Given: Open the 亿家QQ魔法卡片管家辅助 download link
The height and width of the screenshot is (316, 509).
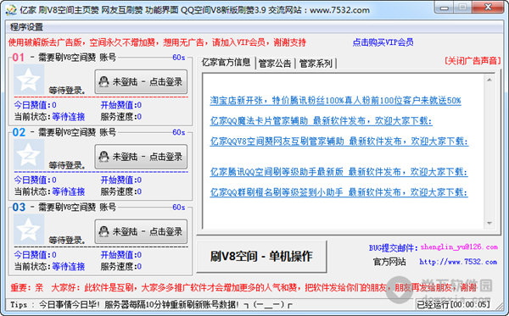Looking at the screenshot, I should [321, 121].
